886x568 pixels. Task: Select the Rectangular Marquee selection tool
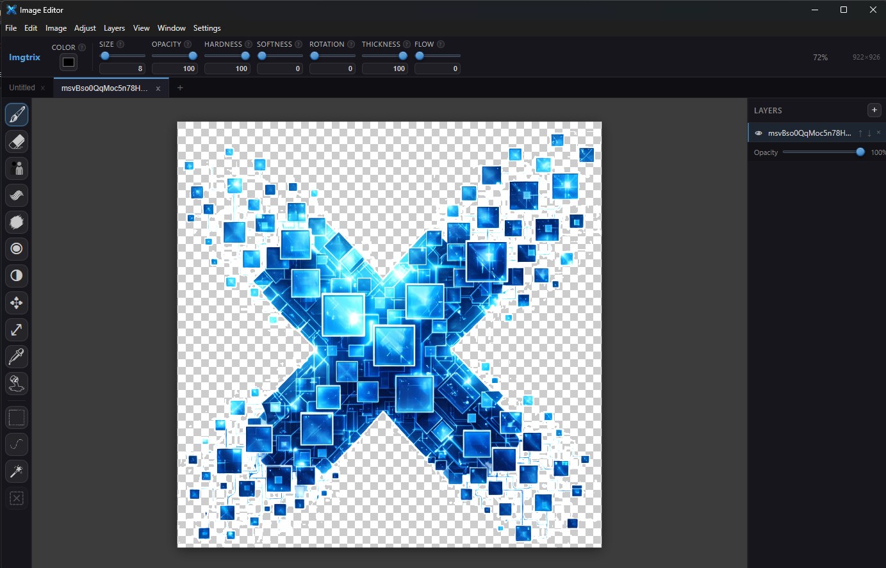coord(17,418)
